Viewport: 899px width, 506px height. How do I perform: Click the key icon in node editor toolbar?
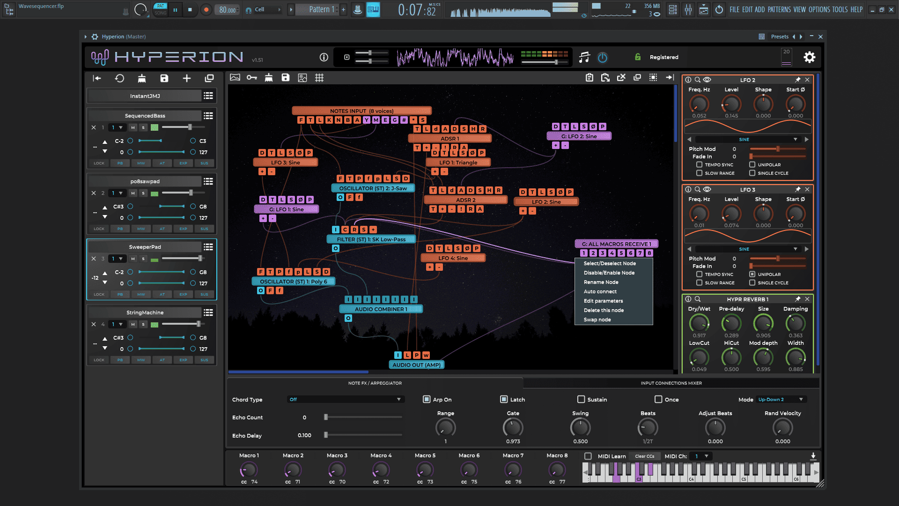252,78
